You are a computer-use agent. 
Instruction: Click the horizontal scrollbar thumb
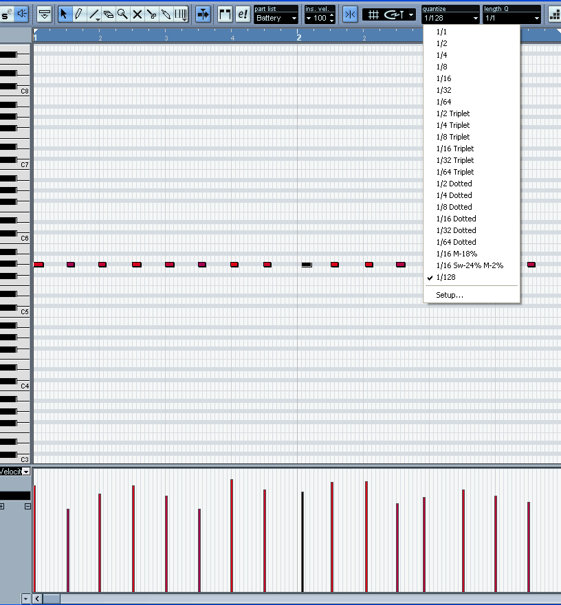point(52,599)
